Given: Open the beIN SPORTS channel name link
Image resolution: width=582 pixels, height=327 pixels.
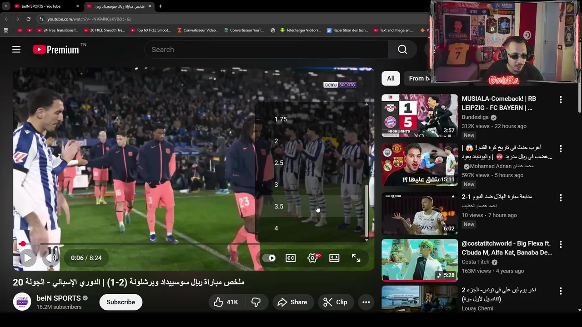Looking at the screenshot, I should 59,298.
